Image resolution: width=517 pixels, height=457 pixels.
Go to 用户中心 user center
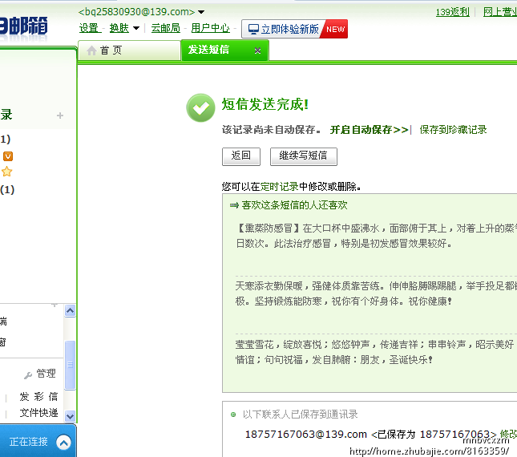(x=210, y=28)
